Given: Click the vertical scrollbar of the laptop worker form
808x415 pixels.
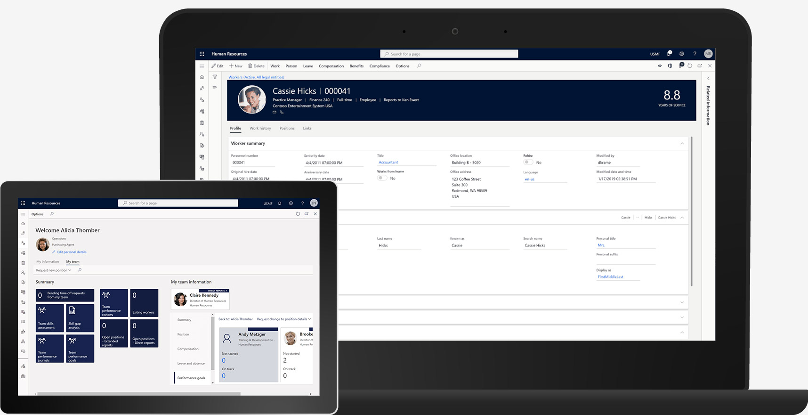Looking at the screenshot, I should tap(691, 211).
